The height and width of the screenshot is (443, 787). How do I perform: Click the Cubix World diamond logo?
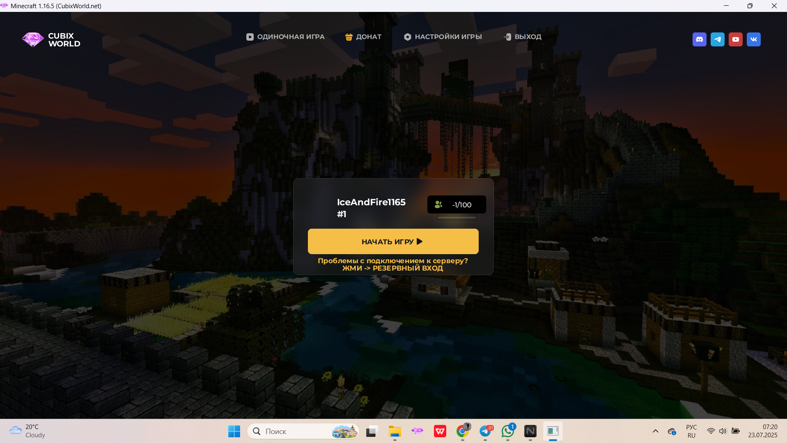[33, 40]
